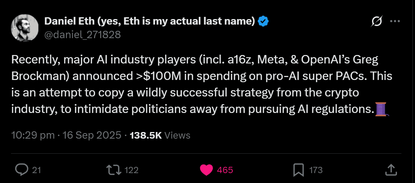Click the blue verified badge
Image resolution: width=415 pixels, height=183 pixels.
[x=263, y=22]
